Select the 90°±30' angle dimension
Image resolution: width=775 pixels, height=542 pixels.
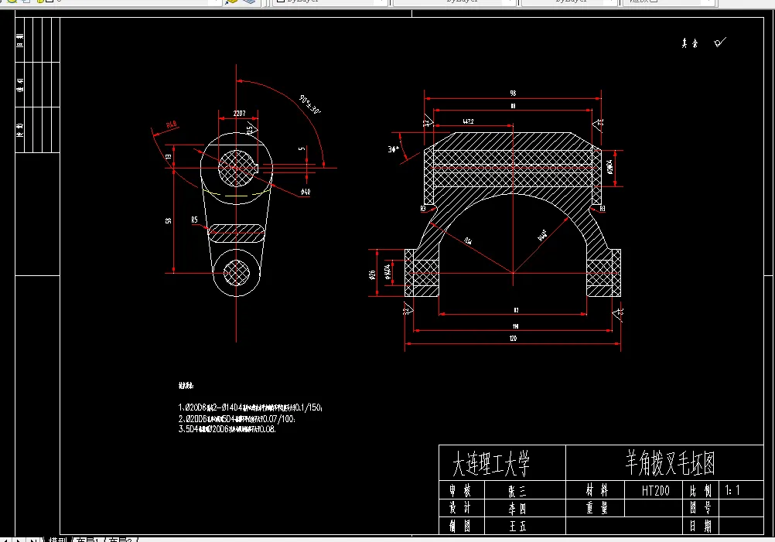point(310,104)
